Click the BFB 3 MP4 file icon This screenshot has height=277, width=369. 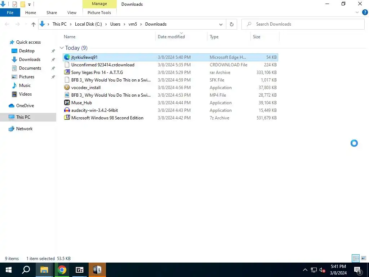tap(67, 95)
